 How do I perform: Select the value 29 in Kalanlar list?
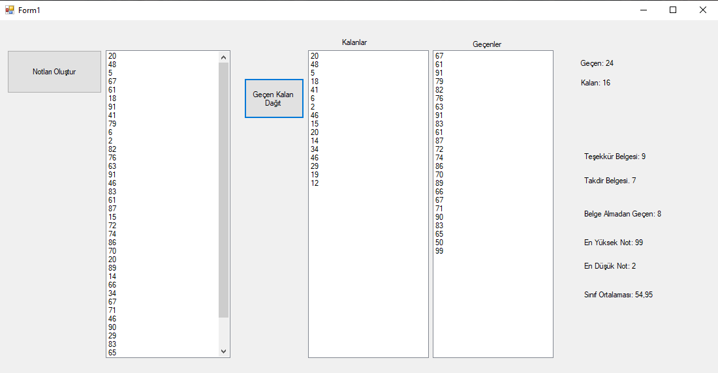click(315, 166)
